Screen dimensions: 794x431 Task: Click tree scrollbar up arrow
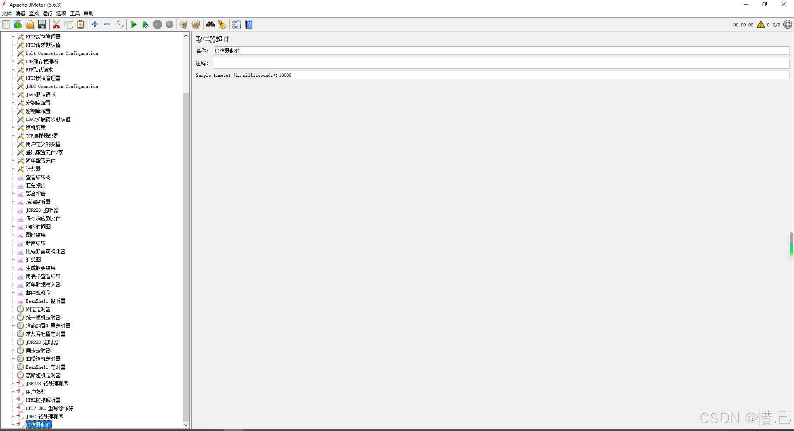pos(186,36)
